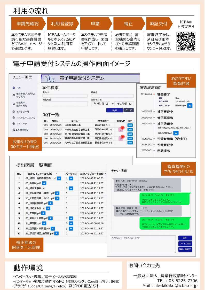Sort case list by ID column

(46, 121)
